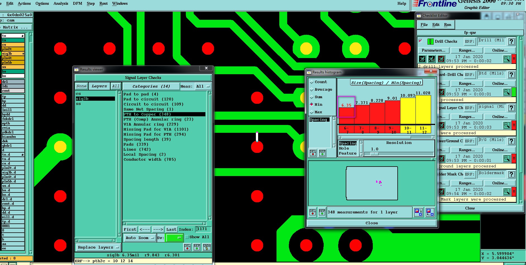Open the DFM menu
Screen dimensions: 526x265
78,4
